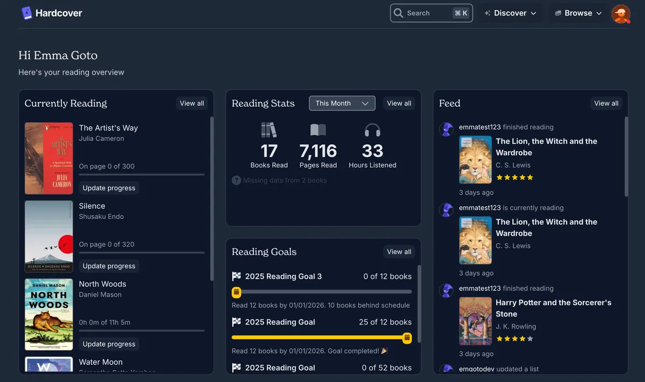Viewport: 645px width, 382px height.
Task: Click the Hours Listened headphones icon
Action: [x=372, y=130]
